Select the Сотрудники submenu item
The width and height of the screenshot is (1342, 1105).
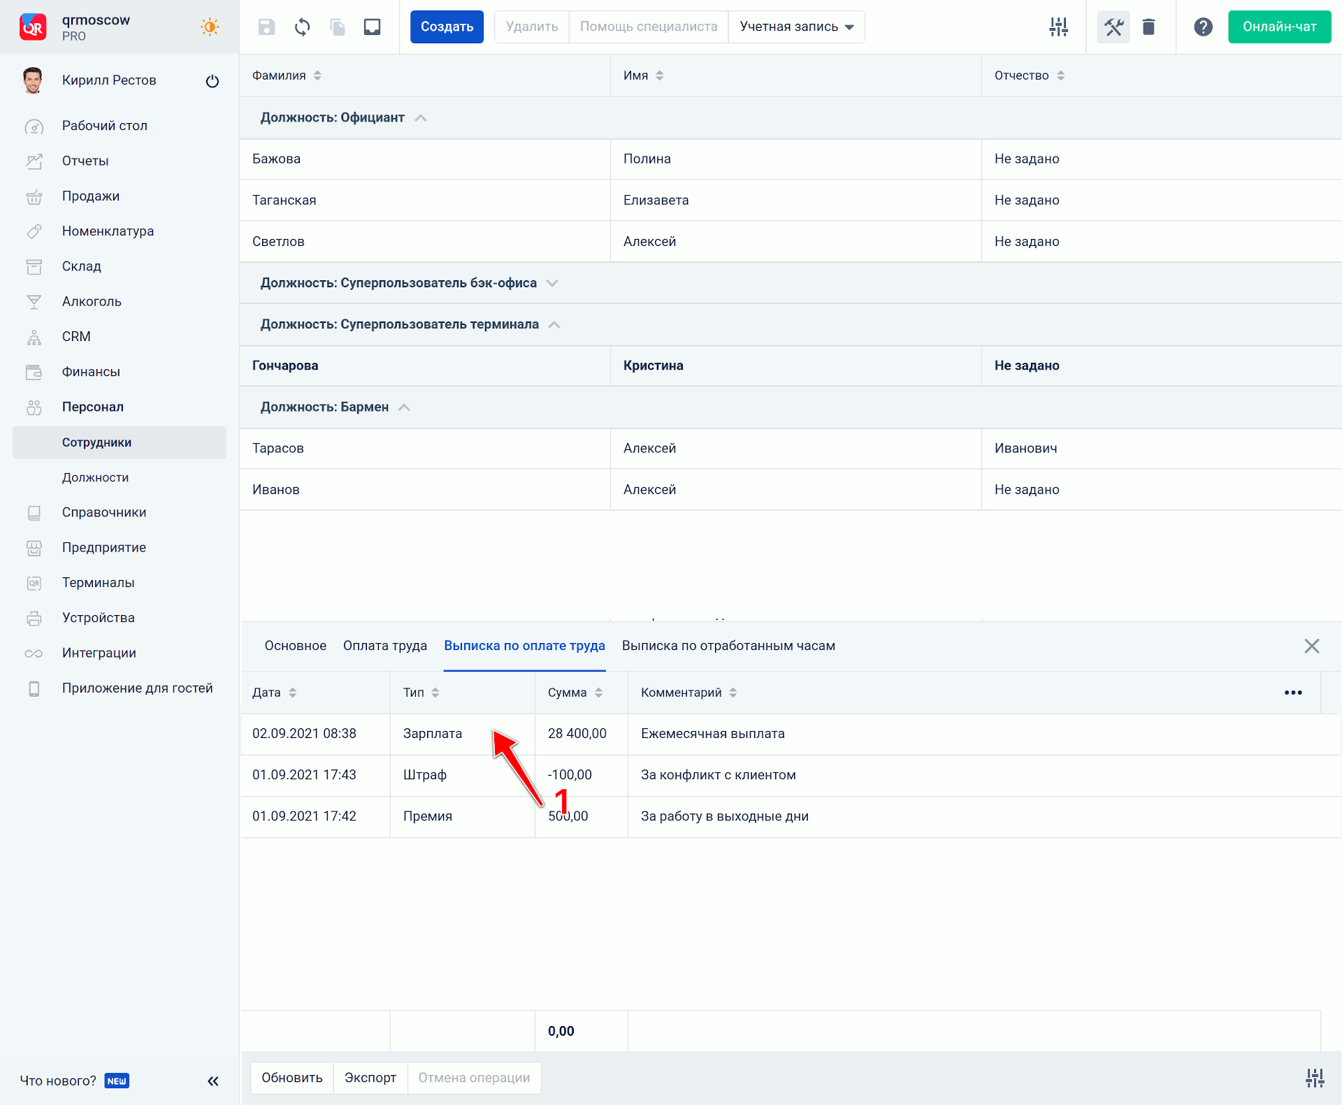120,442
